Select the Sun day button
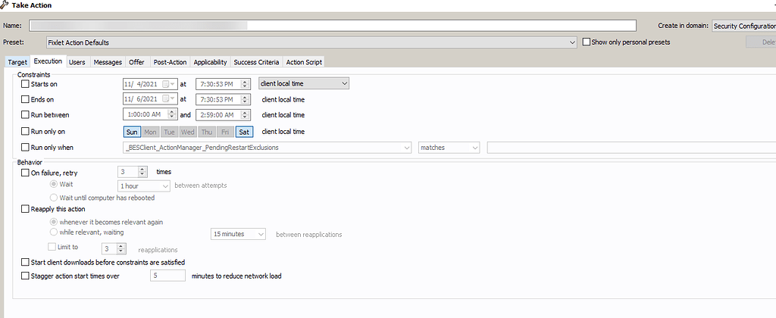776x318 pixels. [132, 132]
